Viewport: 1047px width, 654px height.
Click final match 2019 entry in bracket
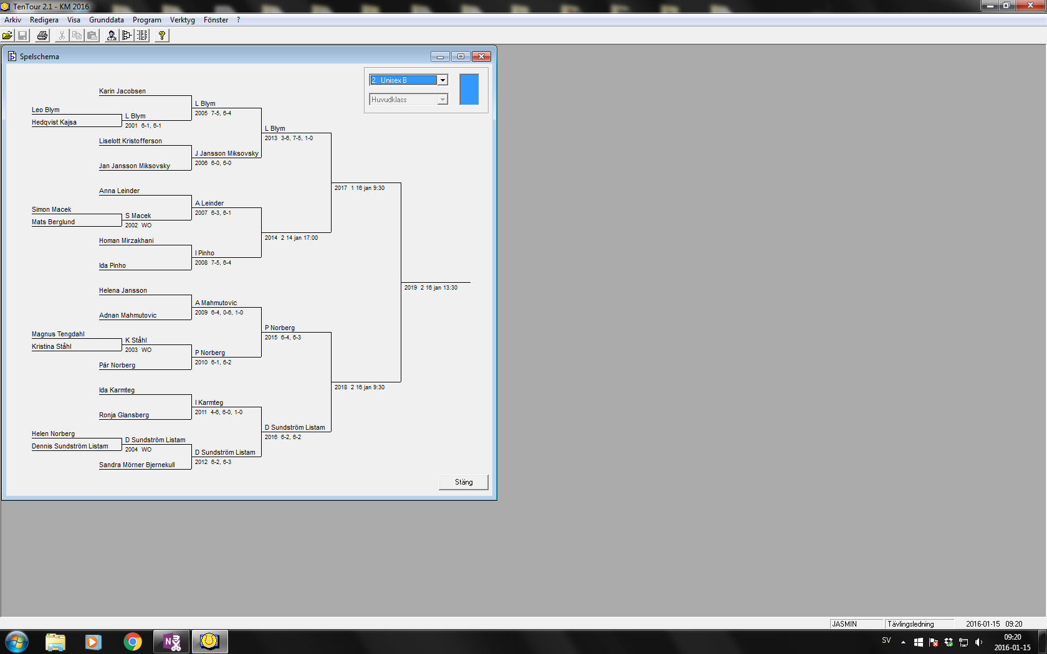431,288
